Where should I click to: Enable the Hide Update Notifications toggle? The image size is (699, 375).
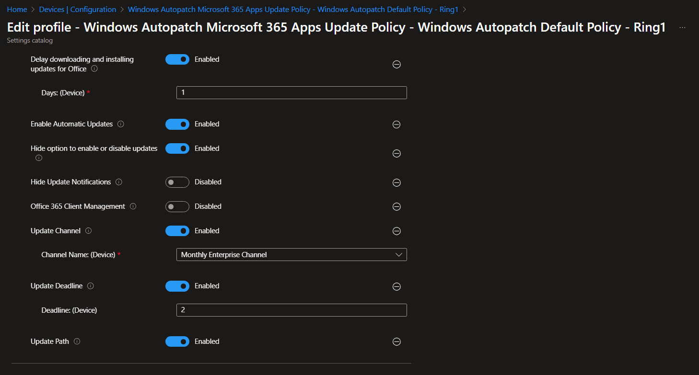[x=177, y=182]
